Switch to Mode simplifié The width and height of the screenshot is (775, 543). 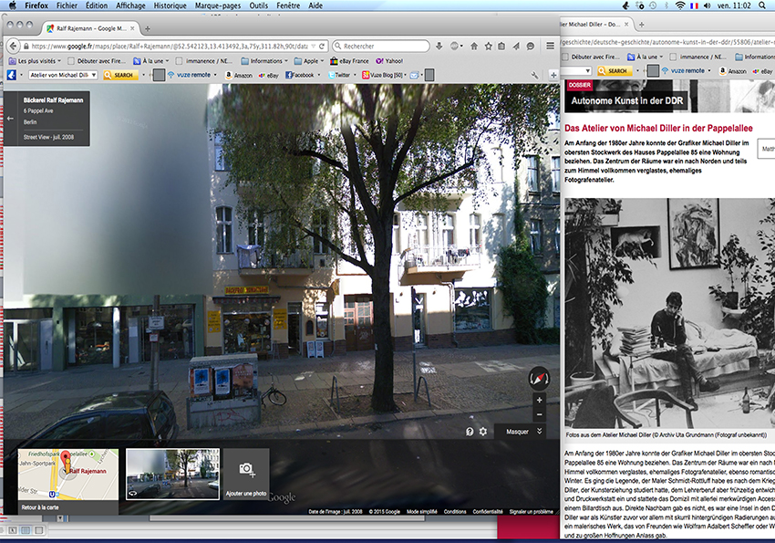[x=422, y=512]
